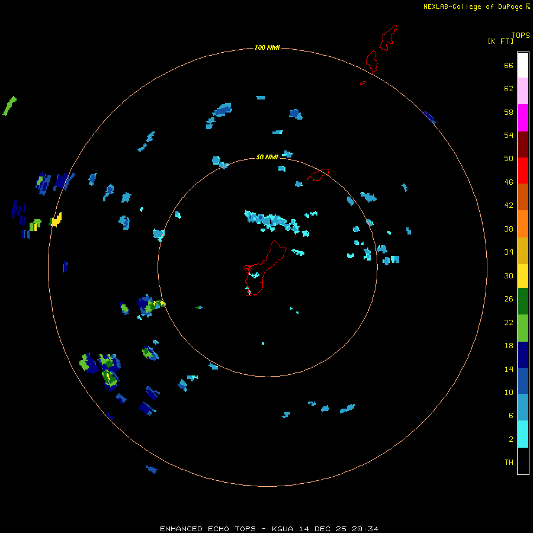Click the bright red 50 kft swatch
Viewport: 533px width, 533px height.
[x=523, y=171]
